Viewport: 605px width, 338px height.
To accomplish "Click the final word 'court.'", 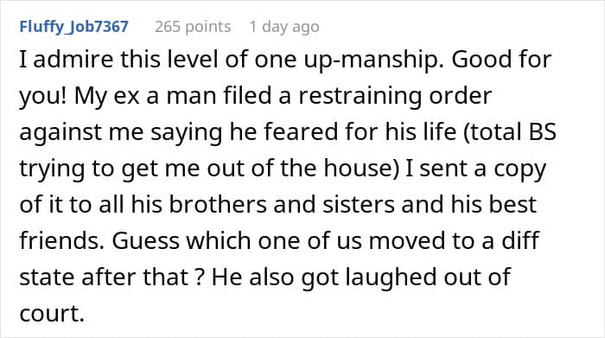I will tap(52, 314).
